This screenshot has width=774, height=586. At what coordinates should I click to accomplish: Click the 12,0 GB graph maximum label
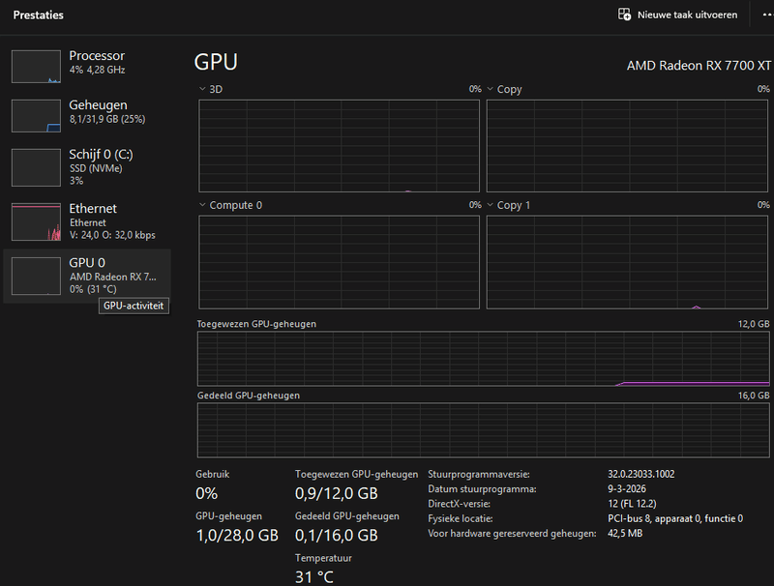pos(754,324)
